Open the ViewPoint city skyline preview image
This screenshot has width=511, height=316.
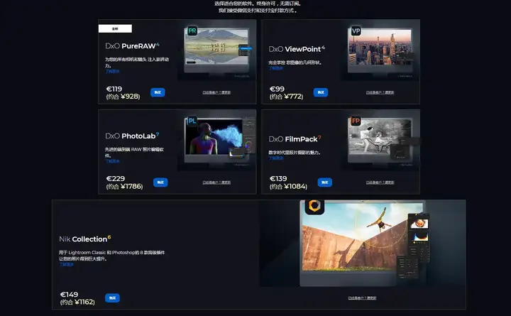pyautogui.click(x=380, y=47)
